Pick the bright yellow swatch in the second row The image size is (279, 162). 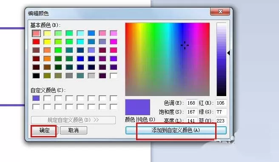47,42
